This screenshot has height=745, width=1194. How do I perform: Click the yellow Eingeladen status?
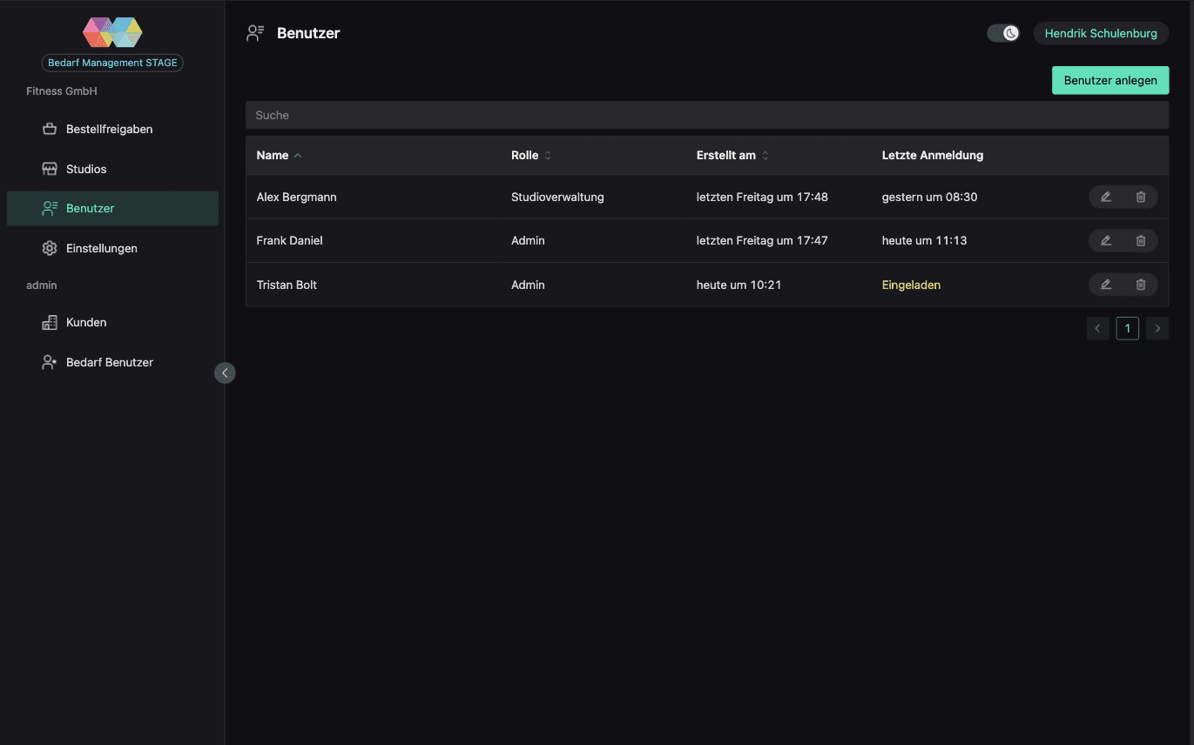[x=911, y=285]
